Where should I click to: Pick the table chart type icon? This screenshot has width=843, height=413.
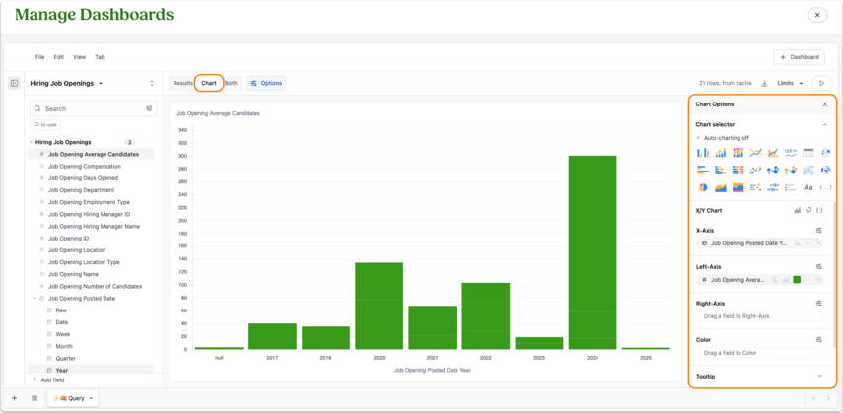808,153
